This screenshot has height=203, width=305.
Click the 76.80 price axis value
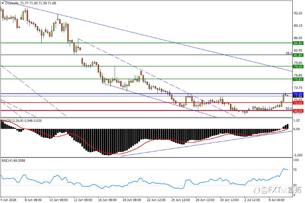click(298, 75)
